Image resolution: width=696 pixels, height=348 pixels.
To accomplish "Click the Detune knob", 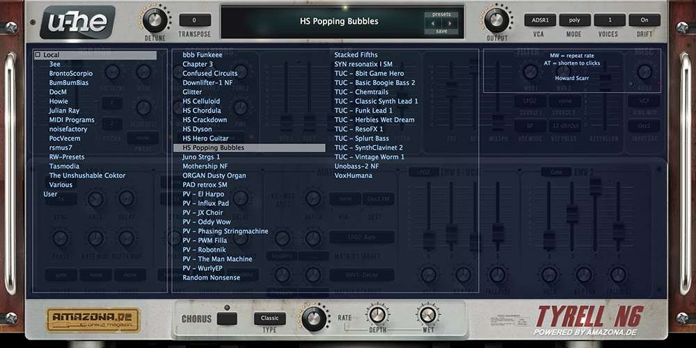I will pos(155,19).
